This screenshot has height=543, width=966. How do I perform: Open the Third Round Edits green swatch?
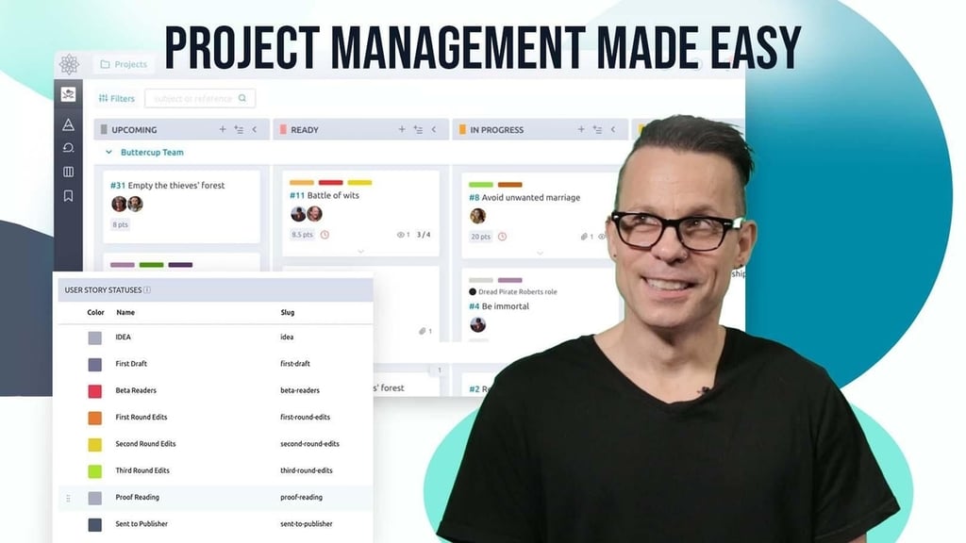tap(95, 471)
